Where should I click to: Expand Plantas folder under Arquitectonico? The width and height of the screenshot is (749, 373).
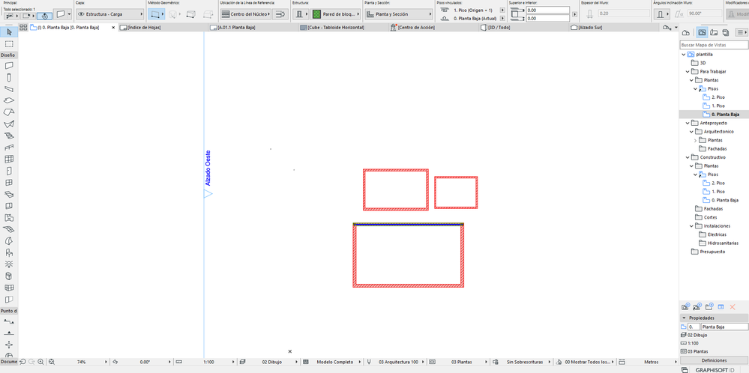695,140
